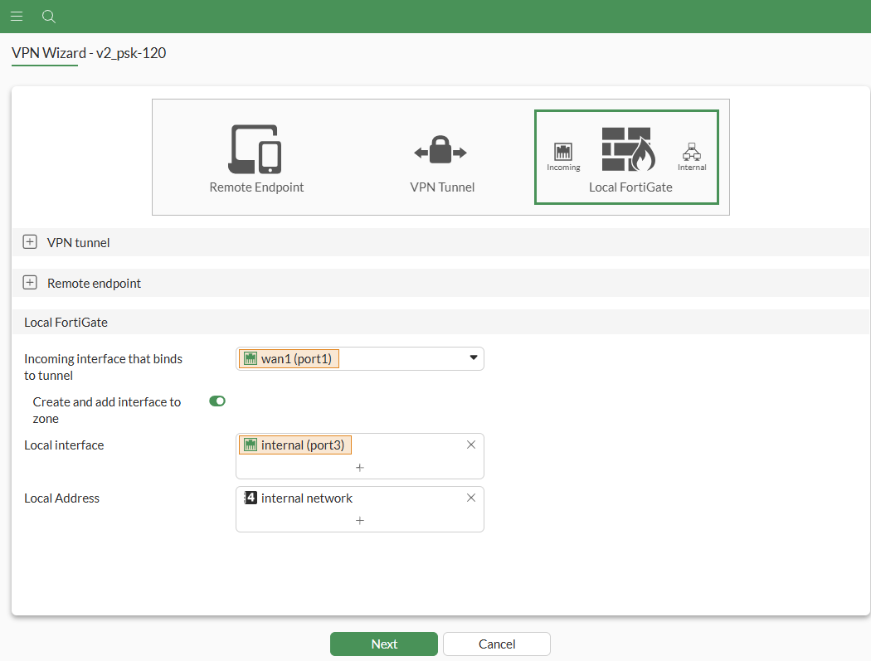Click the wan1 (port1) interface badge

(x=288, y=358)
